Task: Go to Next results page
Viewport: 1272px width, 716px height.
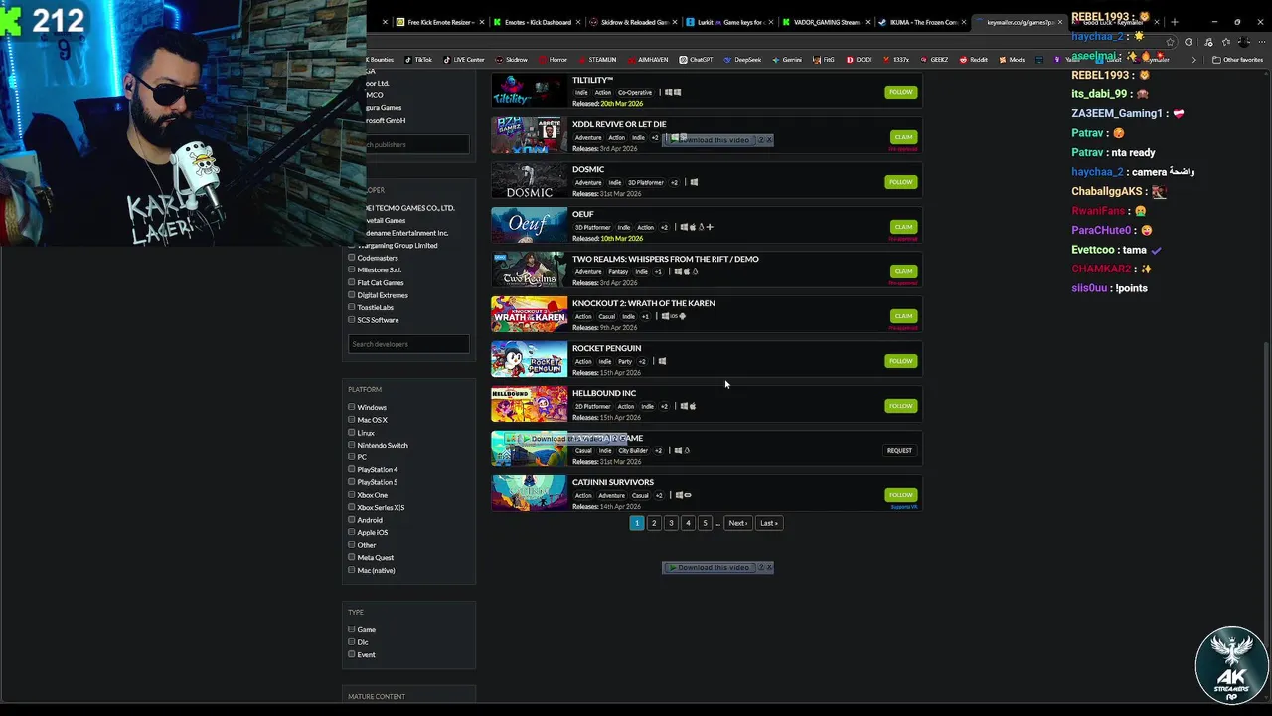Action: [x=737, y=523]
